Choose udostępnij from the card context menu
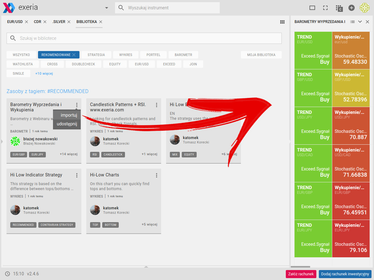Viewport: 374px width, 280px height. click(x=67, y=124)
